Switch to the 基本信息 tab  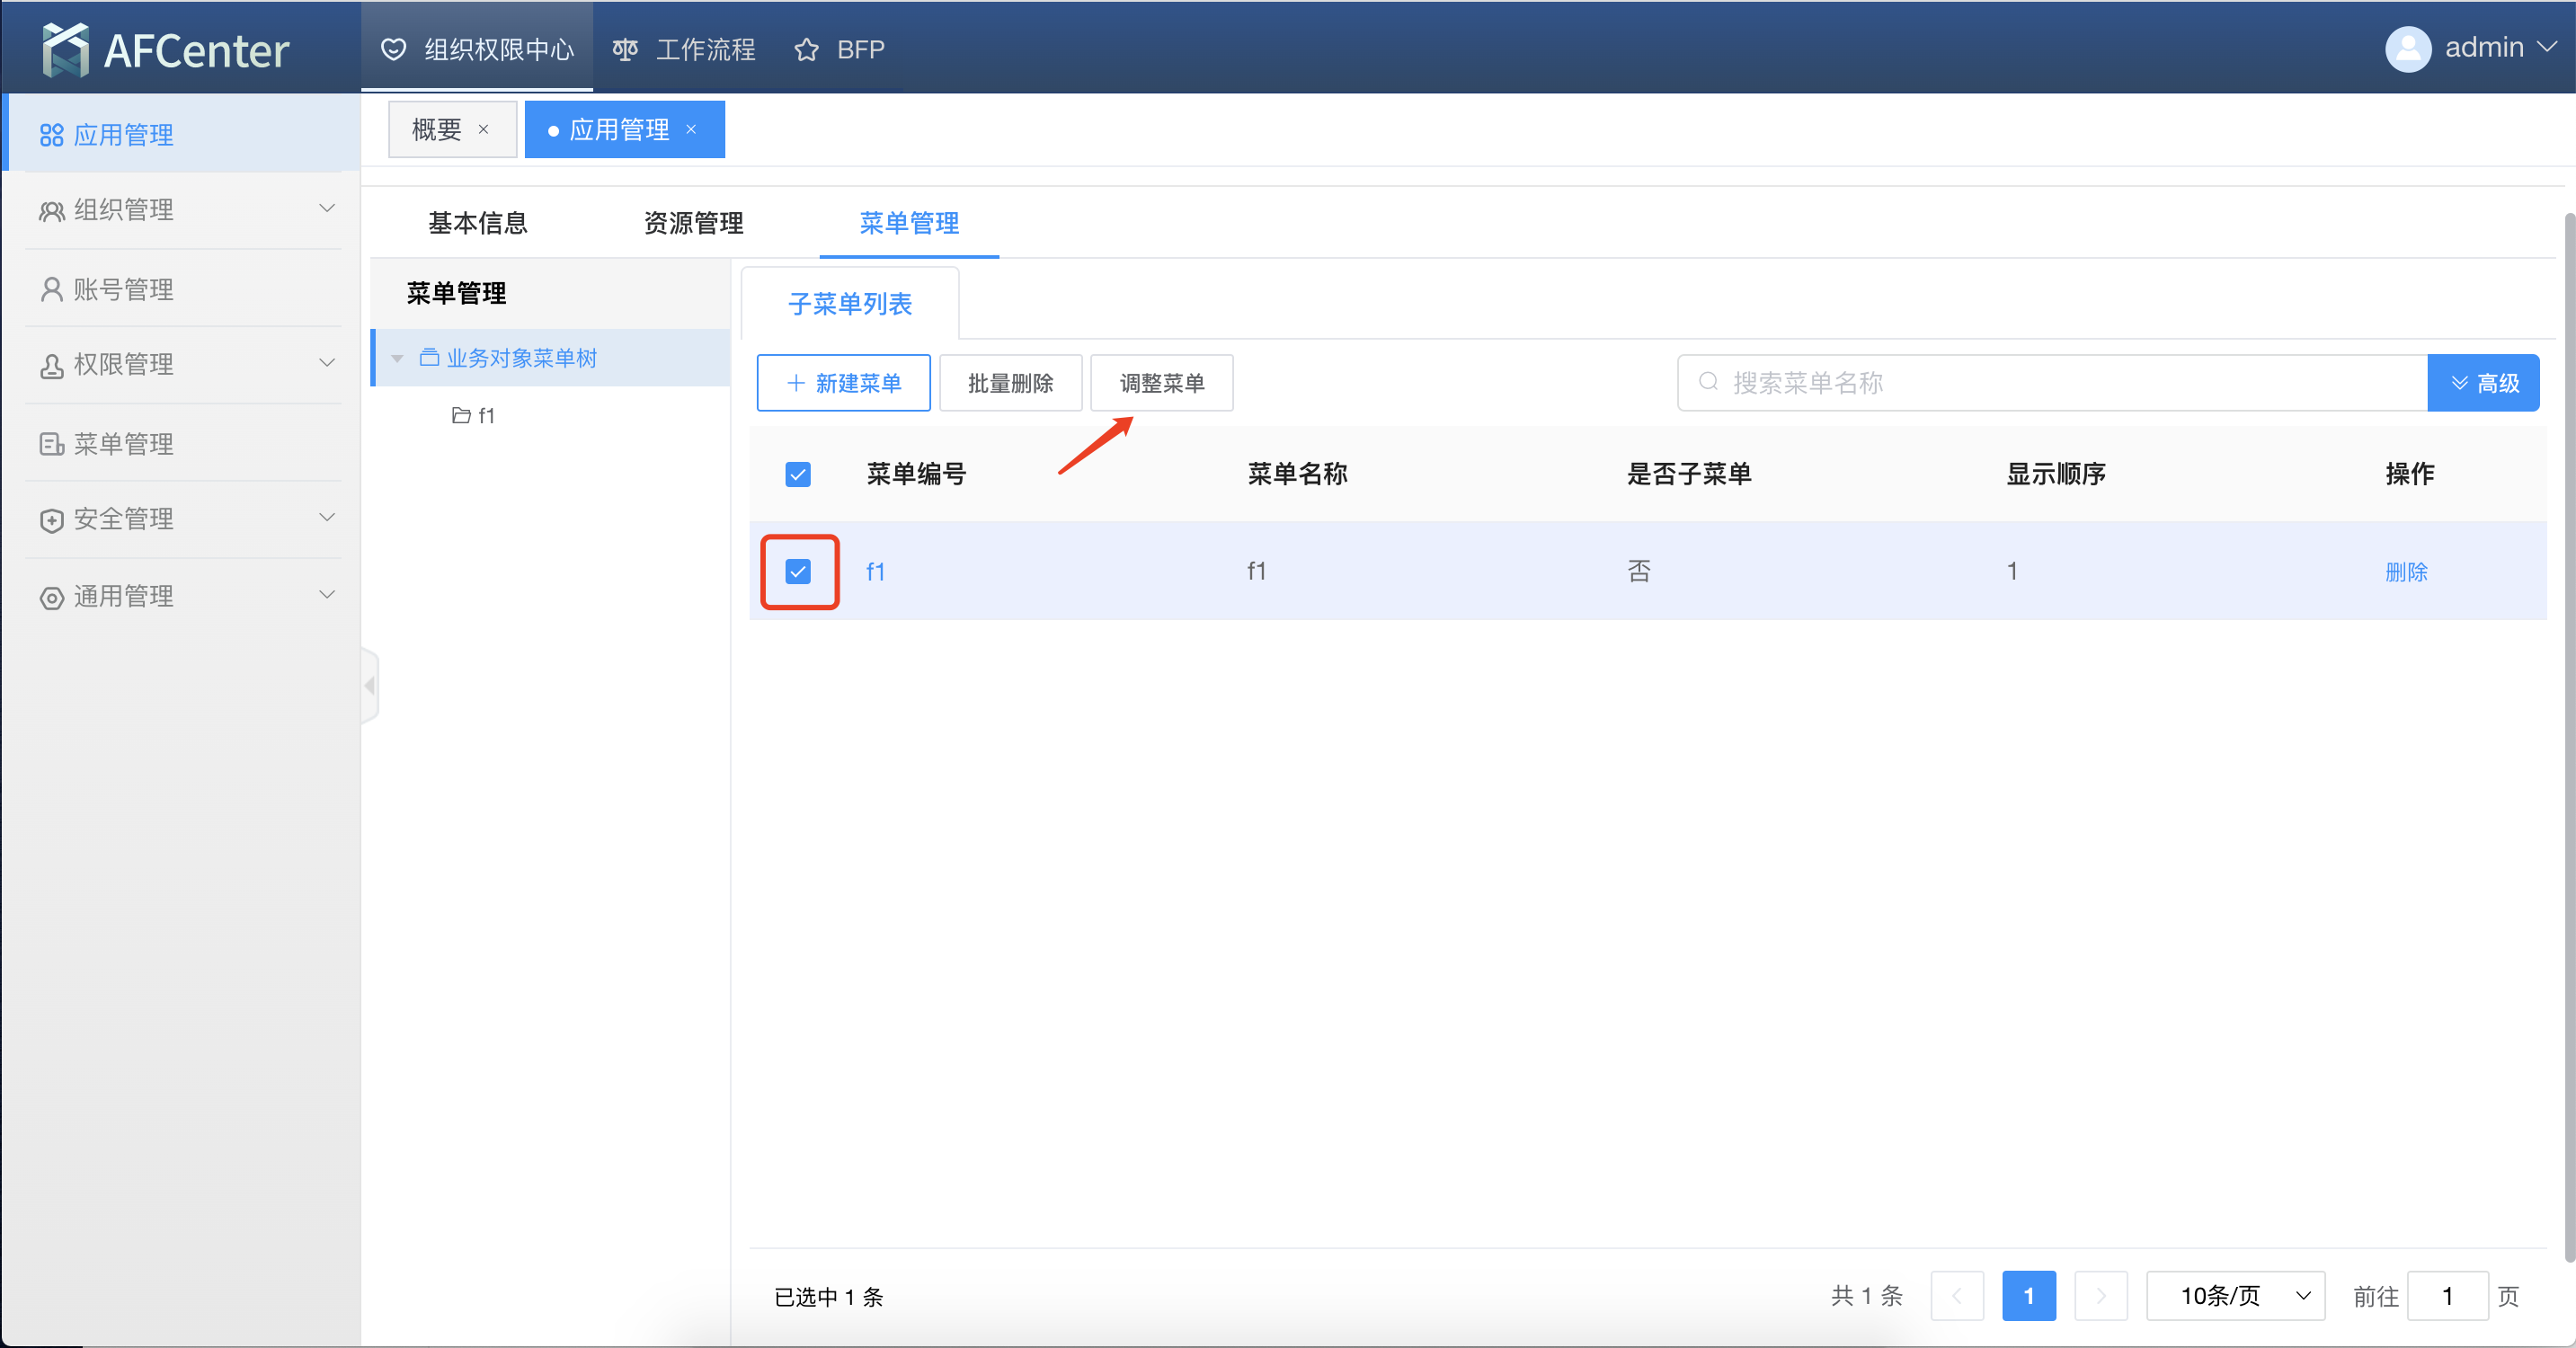[x=479, y=223]
